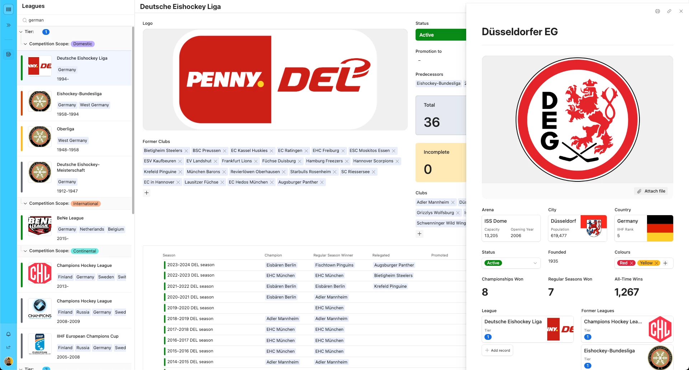This screenshot has width=689, height=370.
Task: Remove EC Kassel Huskies tag
Action: pos(272,151)
